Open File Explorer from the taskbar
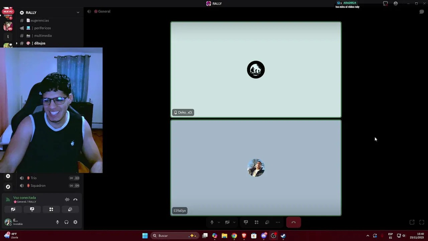Viewport: 428px width, 241px height. tap(224, 236)
